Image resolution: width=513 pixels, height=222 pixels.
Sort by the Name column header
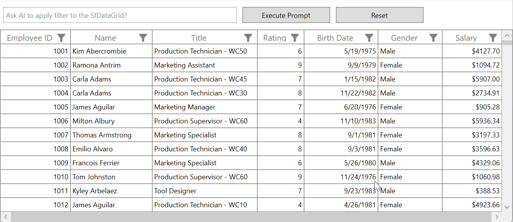tap(105, 38)
